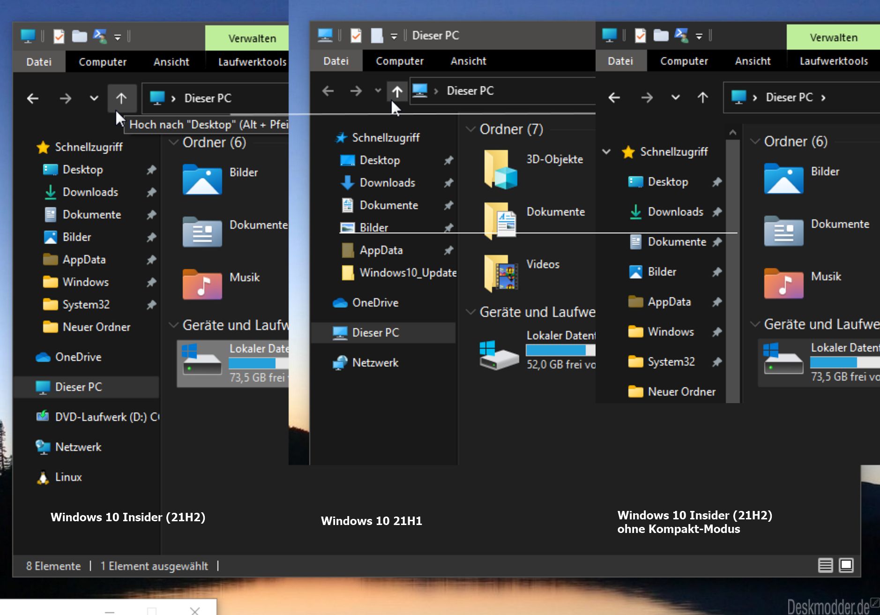
Task: Unpin Desktop pin icon in left window
Action: click(151, 170)
